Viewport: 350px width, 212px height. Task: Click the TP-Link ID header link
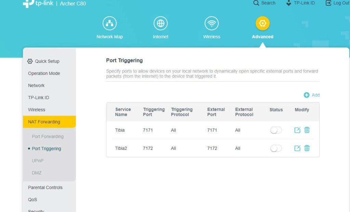click(x=304, y=3)
